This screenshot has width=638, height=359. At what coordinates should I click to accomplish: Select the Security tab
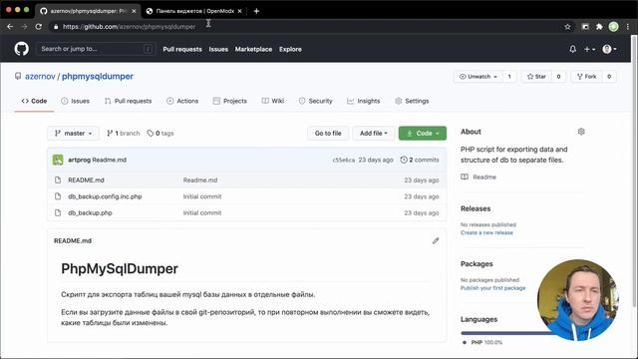pos(315,101)
